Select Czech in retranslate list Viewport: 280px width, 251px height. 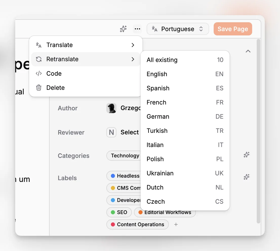coord(185,201)
